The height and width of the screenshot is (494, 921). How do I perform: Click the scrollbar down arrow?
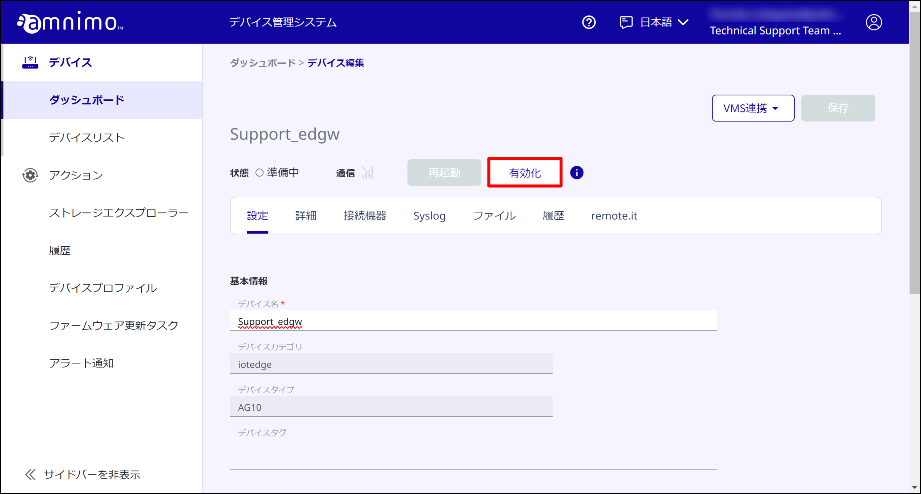tap(915, 487)
